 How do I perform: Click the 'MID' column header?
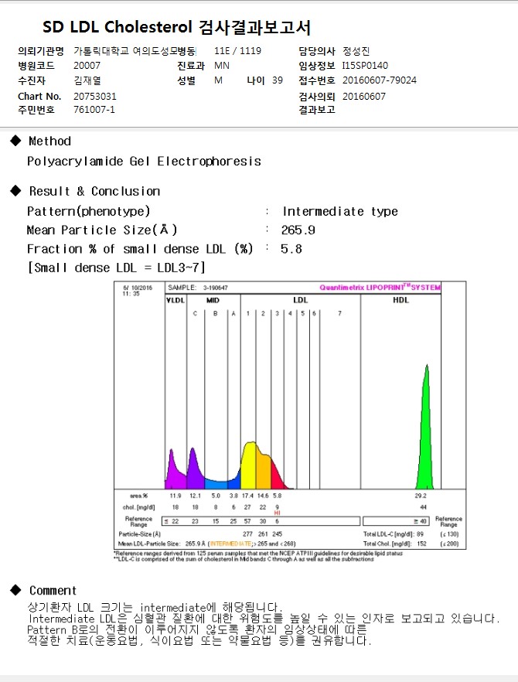(x=213, y=300)
